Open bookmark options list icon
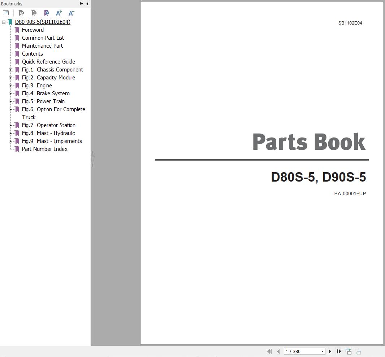 [x=6, y=13]
